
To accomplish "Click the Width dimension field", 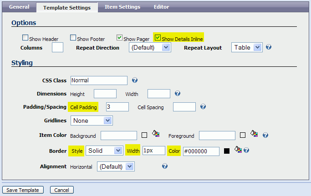I will [159, 94].
